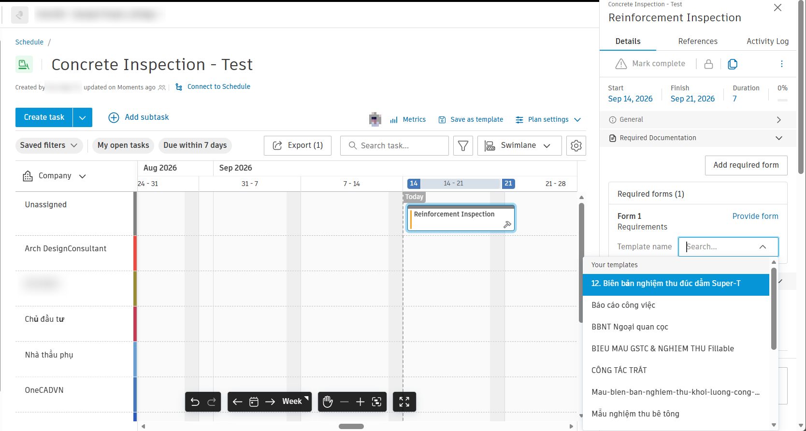Click the Create task button

tap(44, 117)
